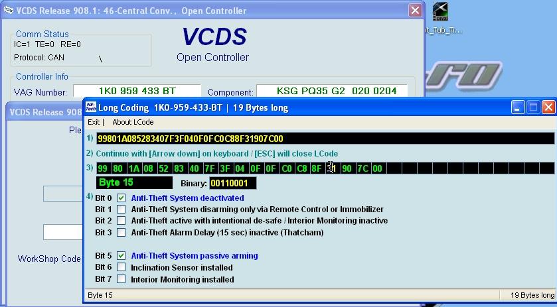The width and height of the screenshot is (557, 307).
Task: Tick Bit 1 disarming only via Remote Control
Action: point(121,209)
